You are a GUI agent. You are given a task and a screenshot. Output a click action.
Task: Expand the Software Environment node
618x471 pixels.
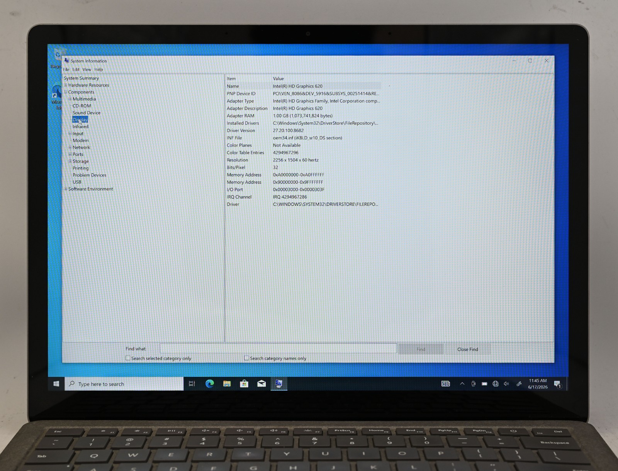66,189
